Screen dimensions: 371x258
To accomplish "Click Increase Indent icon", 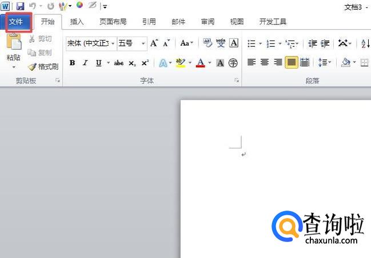I will (325, 43).
